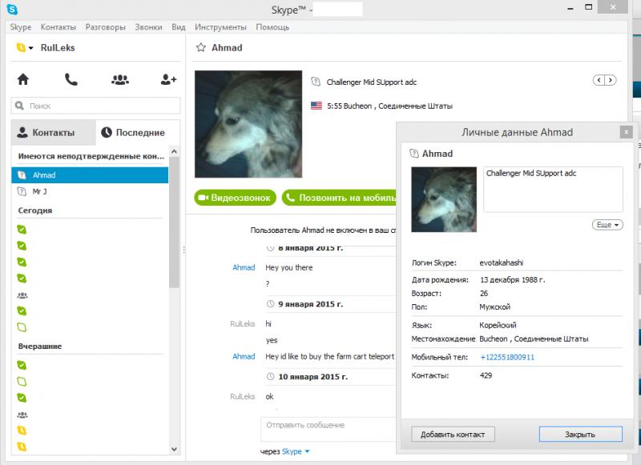Screen dimensions: 641x465
Task: Click the search magnifier icon
Action: point(19,106)
